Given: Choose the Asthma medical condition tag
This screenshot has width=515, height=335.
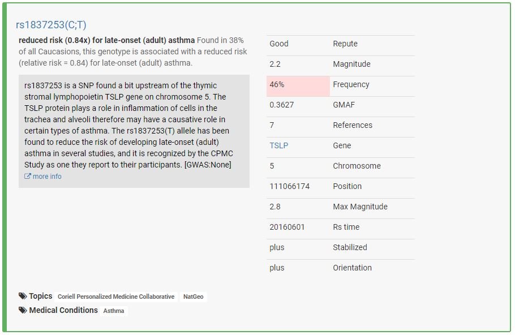Looking at the screenshot, I should [x=114, y=311].
